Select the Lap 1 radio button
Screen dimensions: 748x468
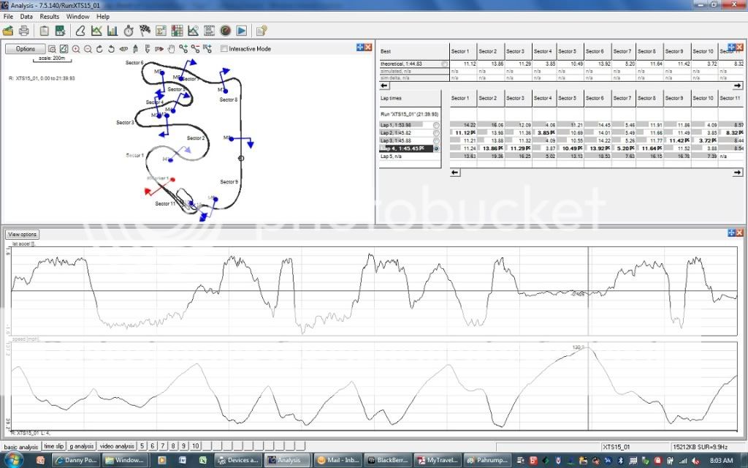coord(437,125)
